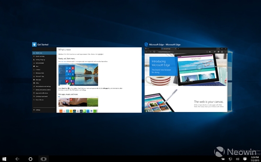Click the Edge refresh button
Viewport: 261px width, 162px height.
[x=154, y=52]
